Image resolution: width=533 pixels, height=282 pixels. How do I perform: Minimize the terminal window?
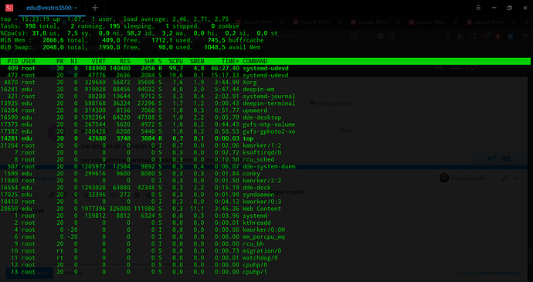point(494,8)
